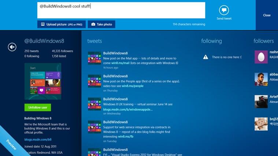Click BuildWindows8 name on the People app tweet
The height and width of the screenshot is (156, 278).
(115, 76)
